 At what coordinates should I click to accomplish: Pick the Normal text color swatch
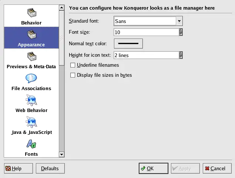128,44
